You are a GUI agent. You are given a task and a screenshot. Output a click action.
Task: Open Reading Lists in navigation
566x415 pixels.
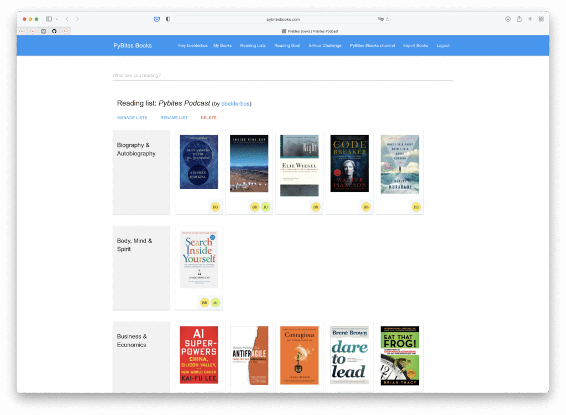coord(253,46)
